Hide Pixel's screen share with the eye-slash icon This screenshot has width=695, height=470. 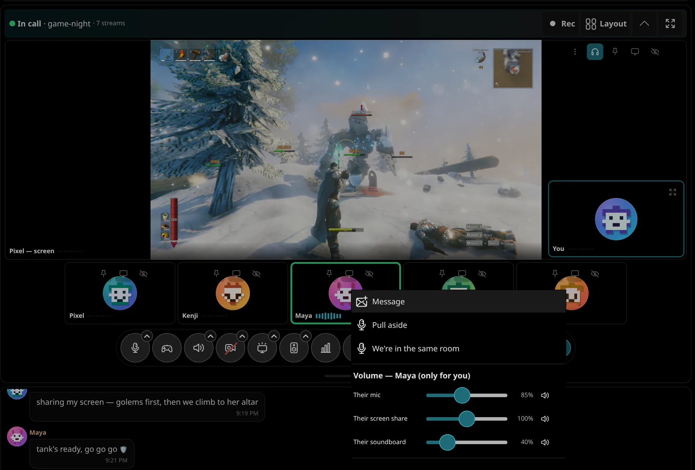(x=655, y=52)
